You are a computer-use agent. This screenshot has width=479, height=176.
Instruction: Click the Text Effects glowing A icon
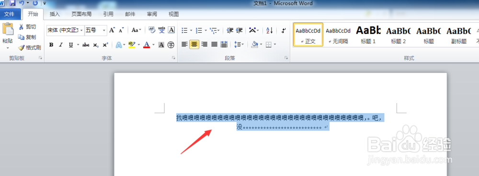(x=118, y=45)
